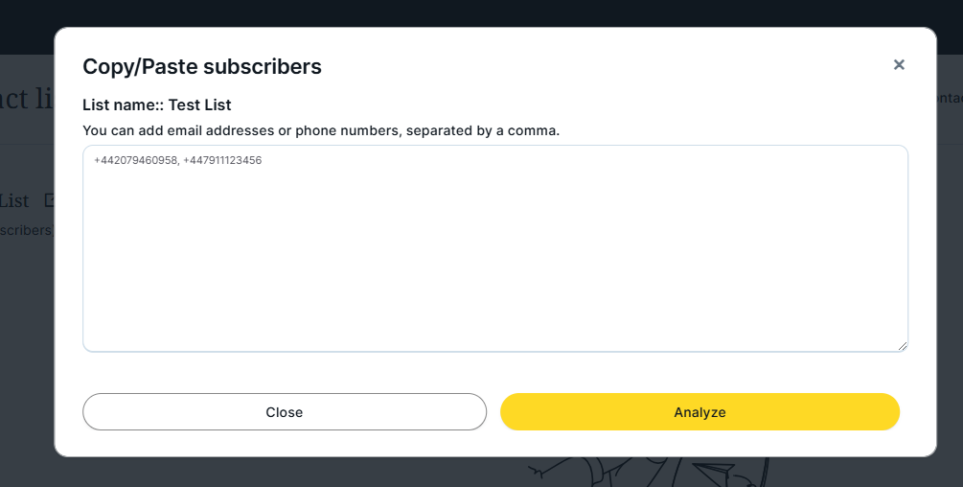This screenshot has height=487, width=963.
Task: Click the background contact list page heading
Action: pyautogui.click(x=27, y=98)
